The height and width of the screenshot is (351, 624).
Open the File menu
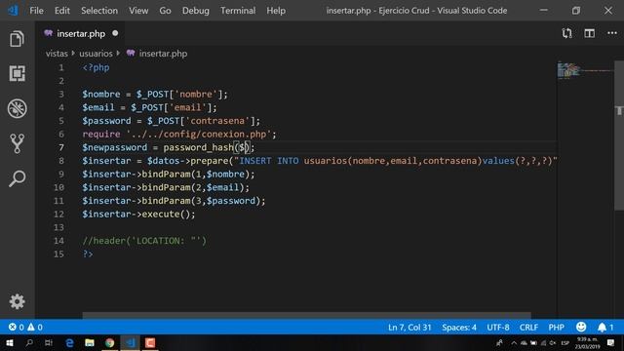36,11
